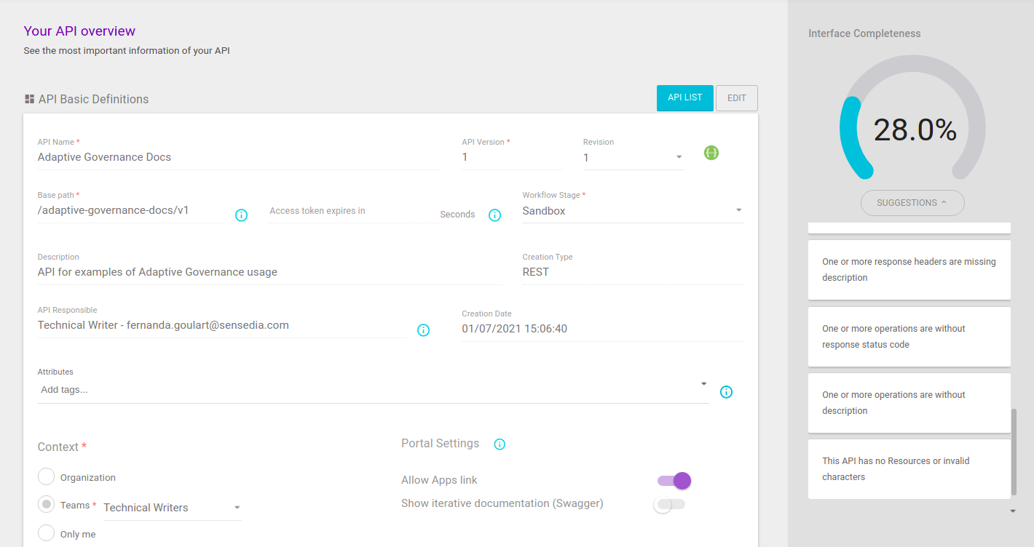Click the Access token expires in field
Image resolution: width=1034 pixels, height=547 pixels.
click(352, 211)
